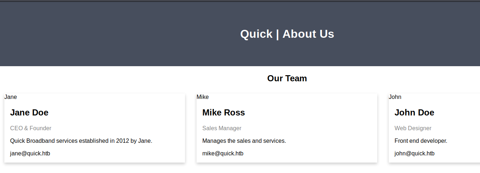Click the john@quick.htb email address
The width and height of the screenshot is (480, 173).
(x=414, y=154)
